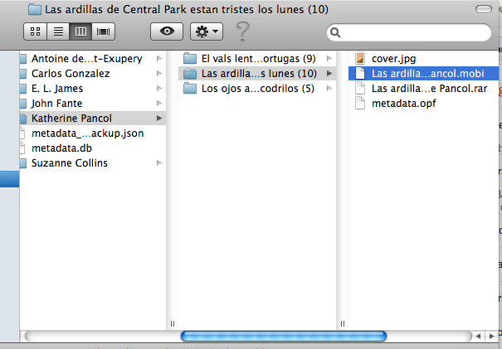Expand arrow next to John Fante
Viewport: 502px width, 349px height.
point(159,104)
